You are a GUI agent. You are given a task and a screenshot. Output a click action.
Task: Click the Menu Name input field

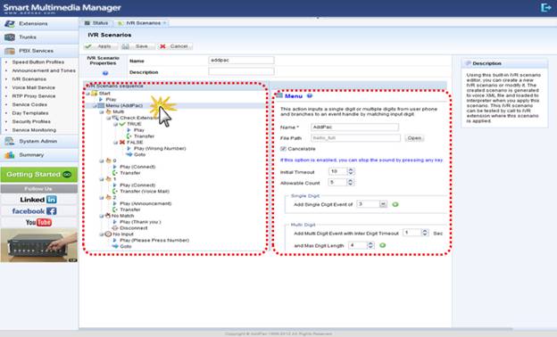[355, 127]
